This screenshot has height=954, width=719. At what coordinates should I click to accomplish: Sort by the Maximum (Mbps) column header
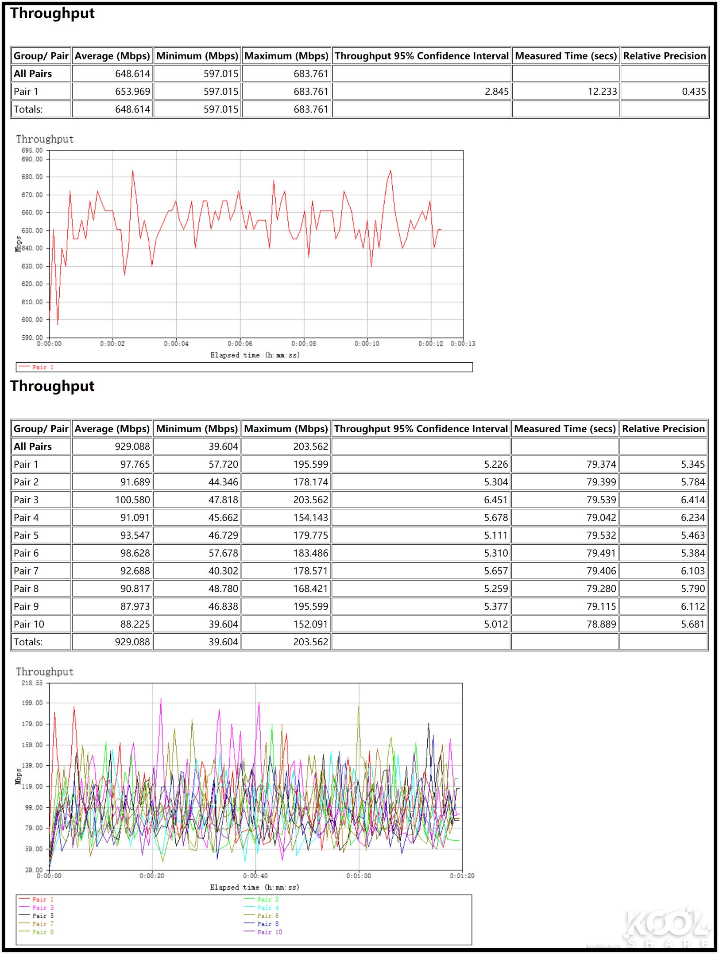[286, 56]
